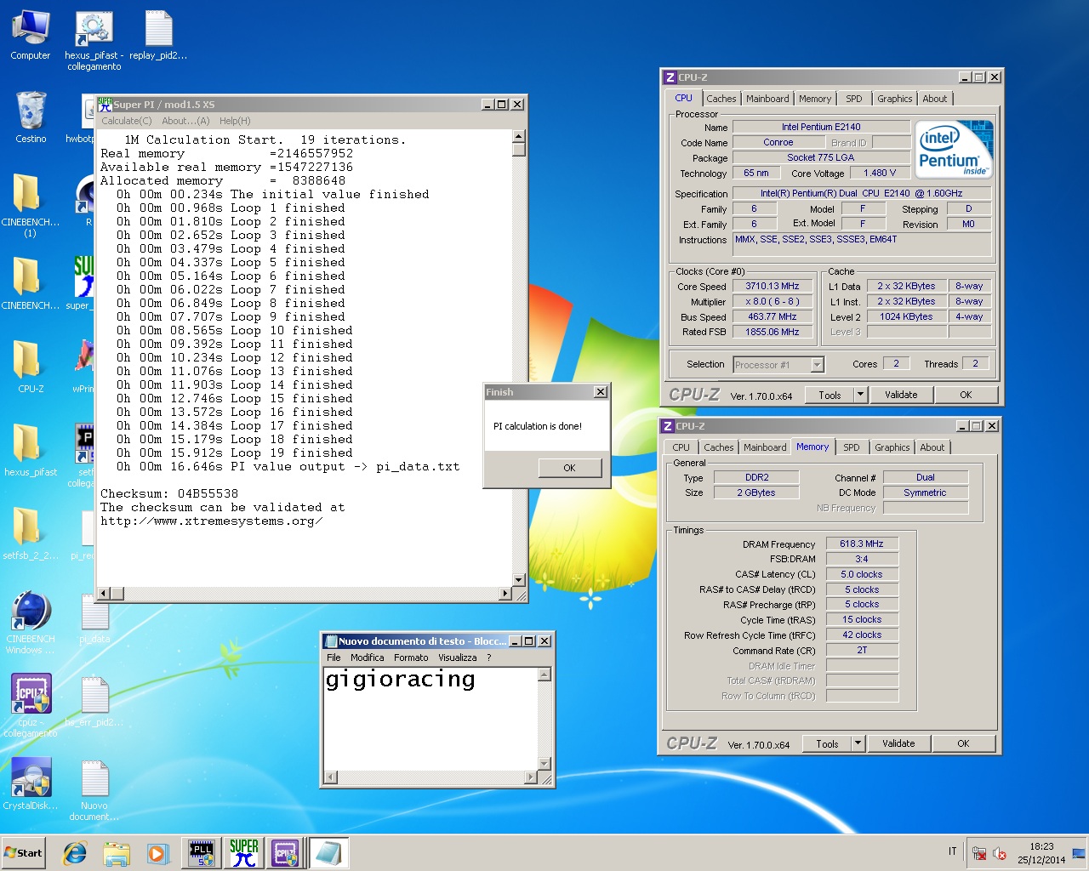Launch CrystalDisk shortcut icon
Viewport: 1089px width, 871px height.
[x=31, y=783]
